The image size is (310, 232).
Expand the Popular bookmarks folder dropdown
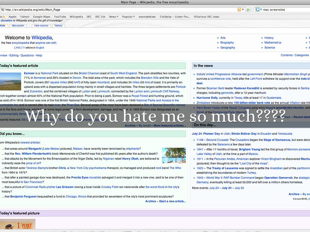[x=129, y=17]
